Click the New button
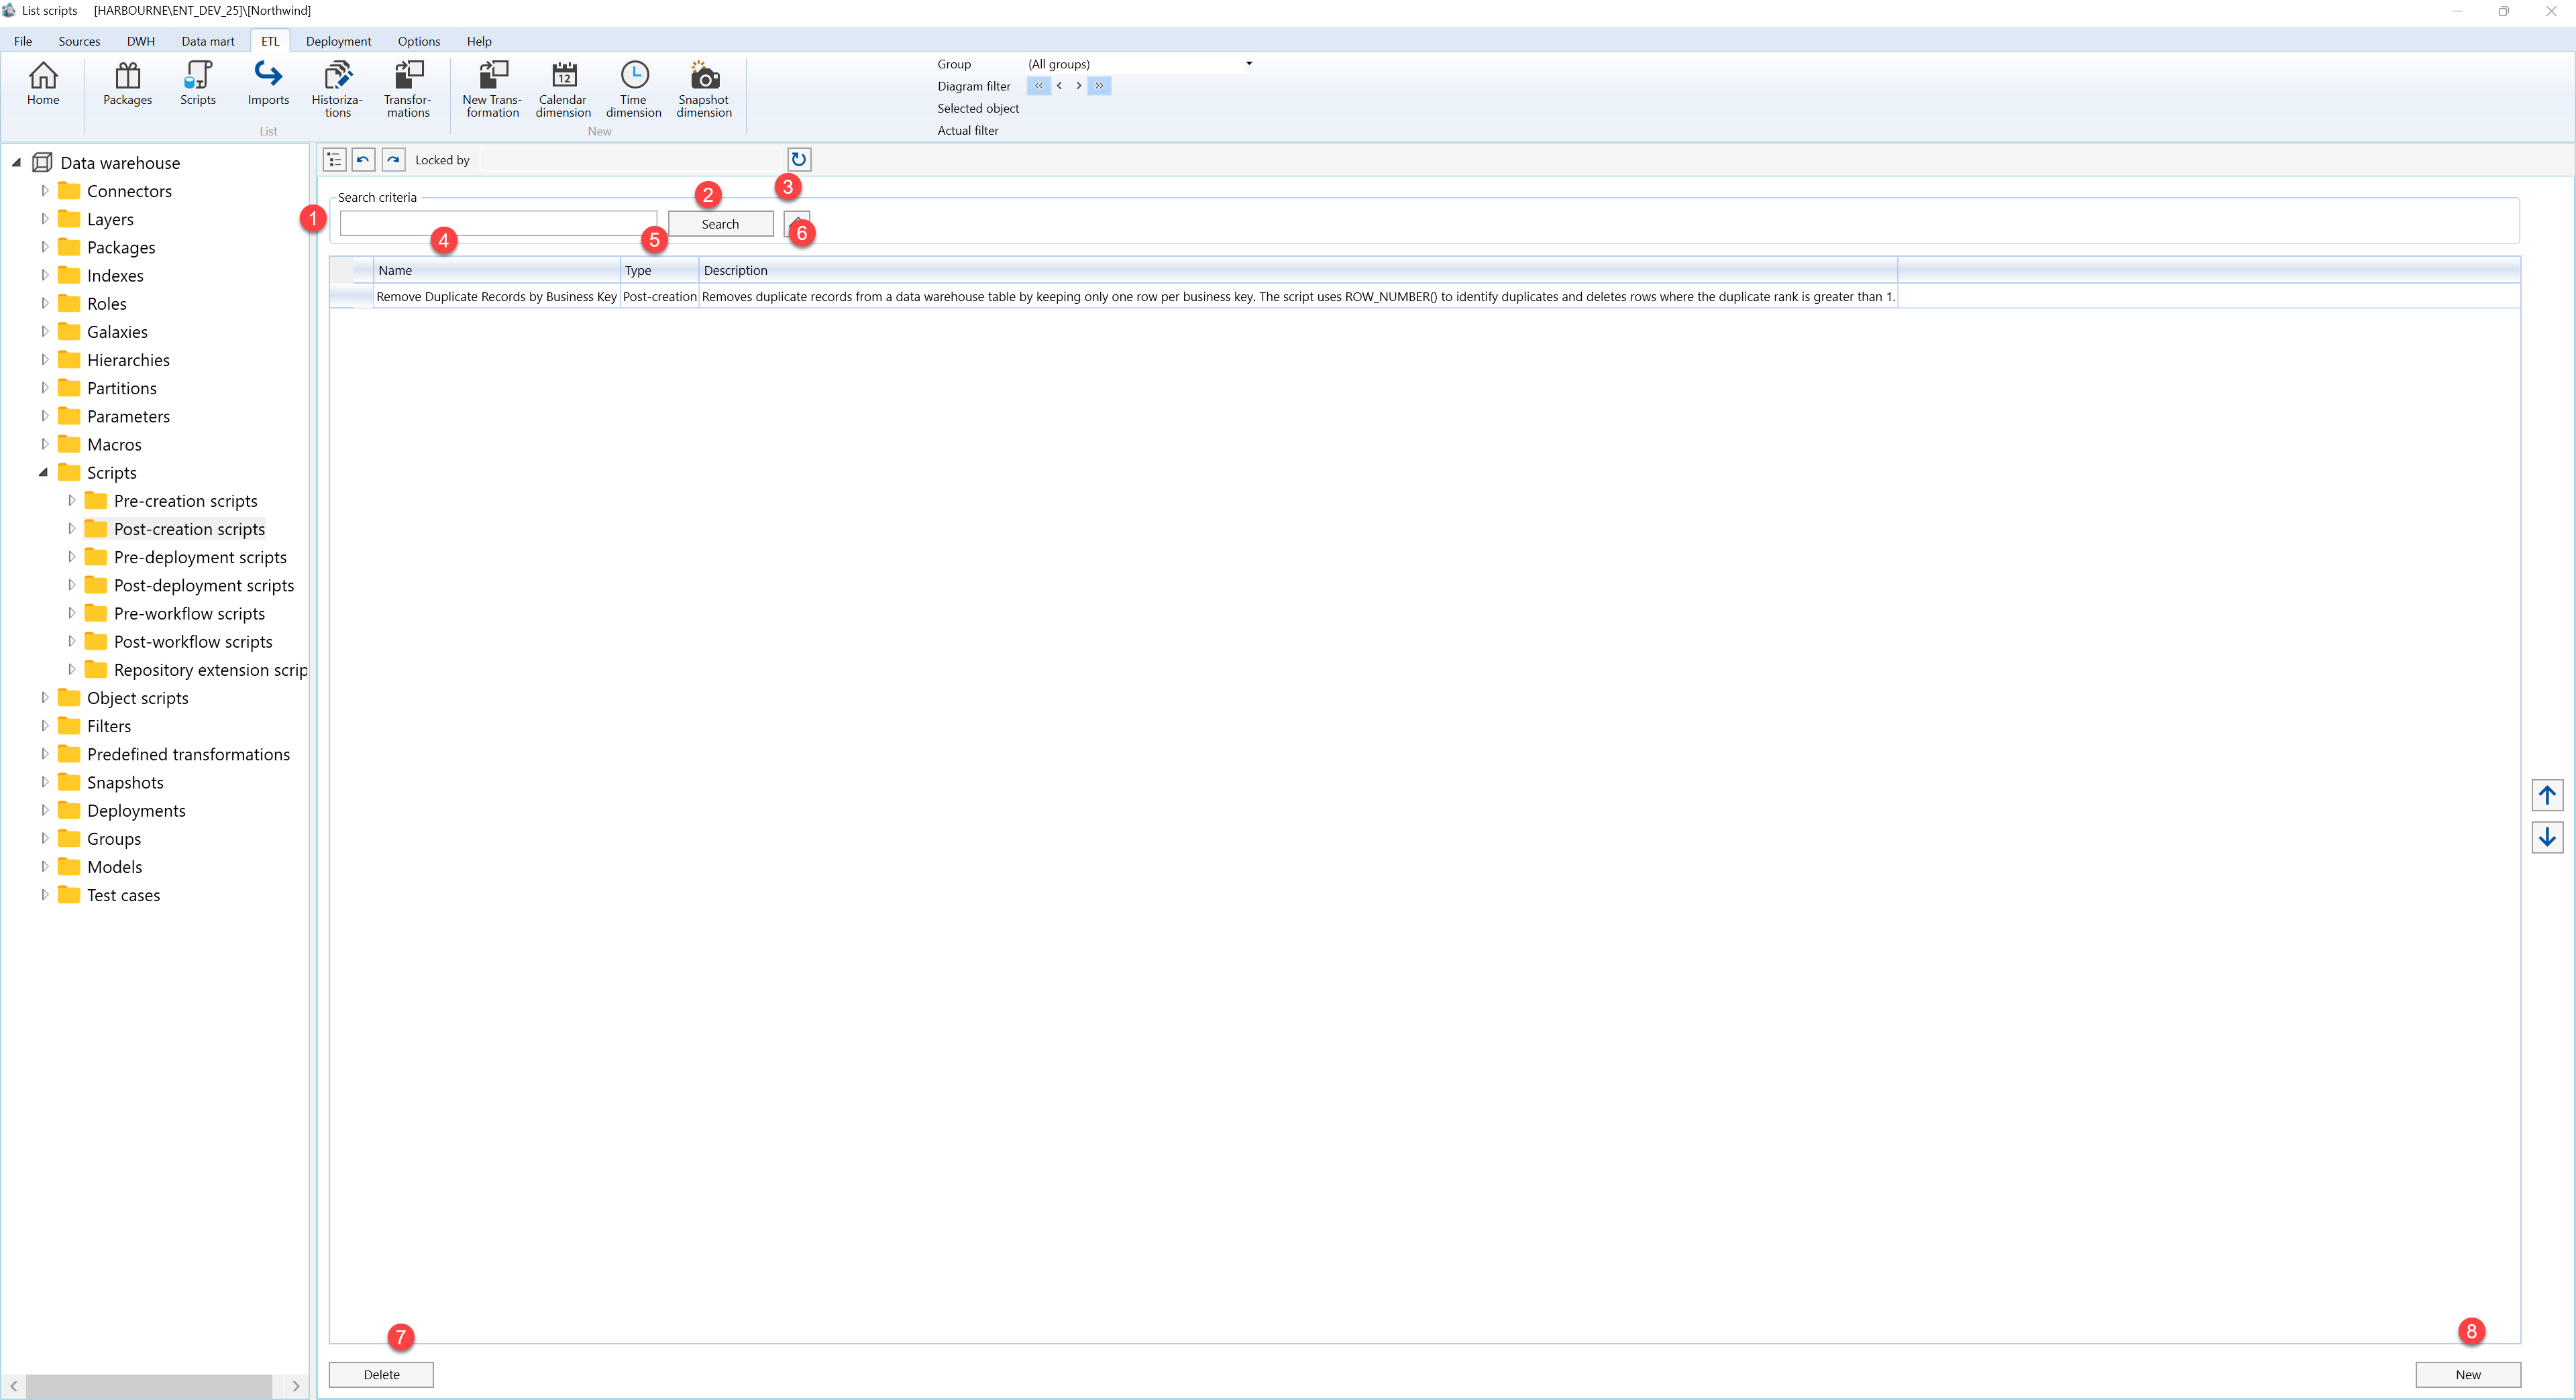 coord(2467,1375)
